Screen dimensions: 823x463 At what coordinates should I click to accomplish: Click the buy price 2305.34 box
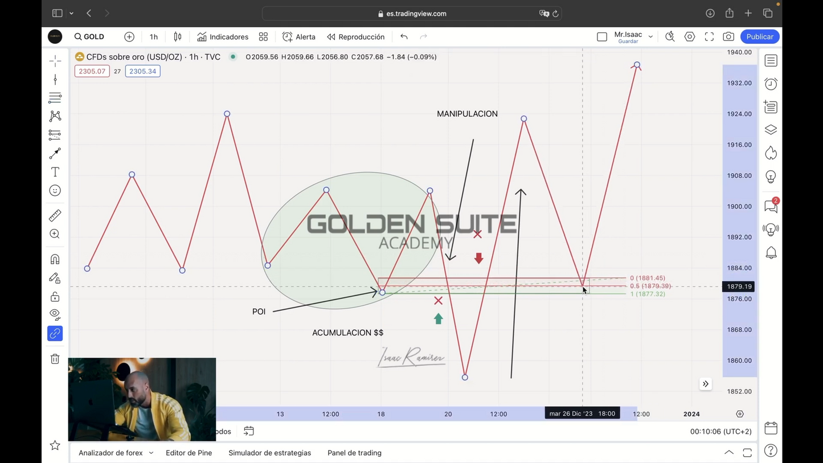[142, 71]
